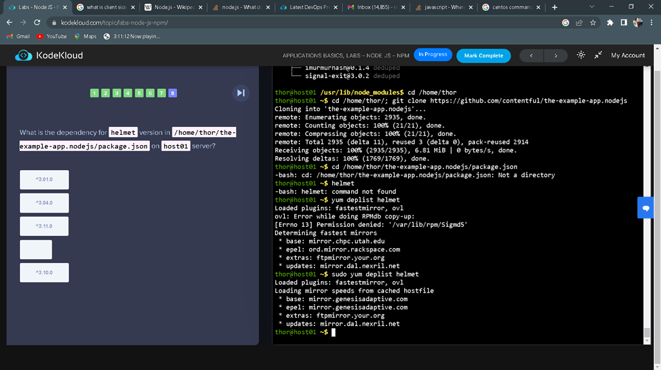The height and width of the screenshot is (370, 661).
Task: Switch to the Inbox Gmail tab
Action: pyautogui.click(x=376, y=7)
